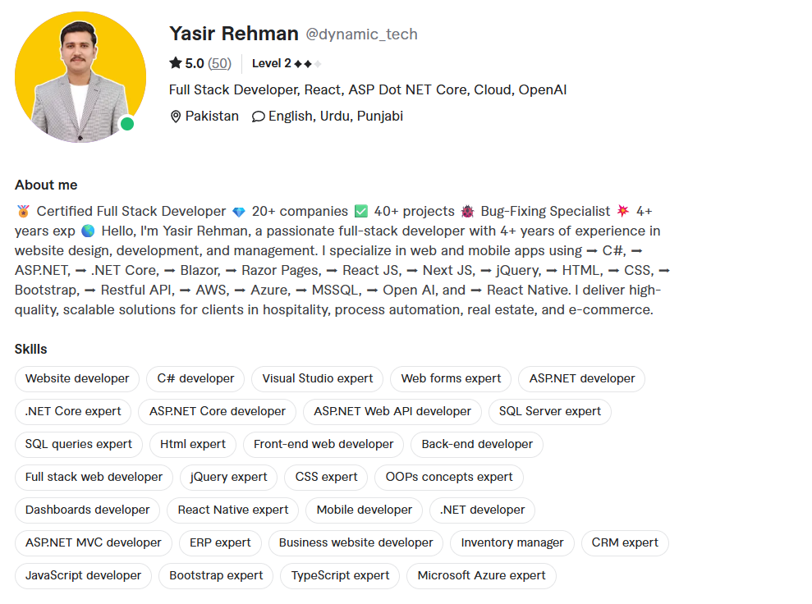Select the Bootstrap expert skill tag
This screenshot has width=812, height=604.
[x=215, y=575]
